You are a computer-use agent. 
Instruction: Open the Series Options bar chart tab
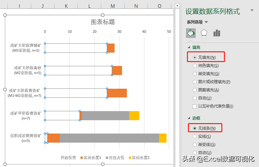(x=217, y=33)
